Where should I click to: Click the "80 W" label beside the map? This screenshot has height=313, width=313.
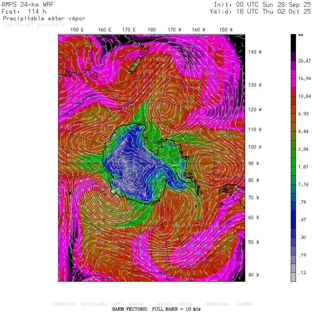tap(254, 180)
